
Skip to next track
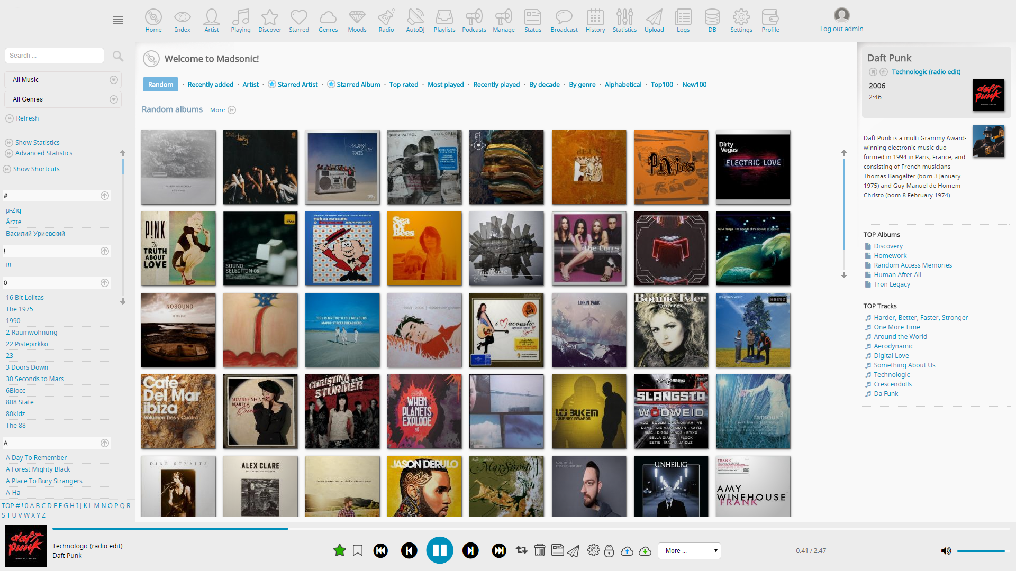point(470,550)
